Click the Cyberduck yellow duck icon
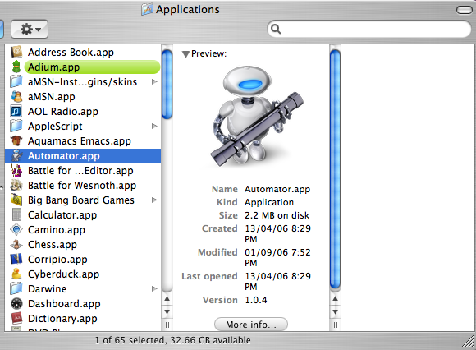The width and height of the screenshot is (476, 350). tap(16, 274)
